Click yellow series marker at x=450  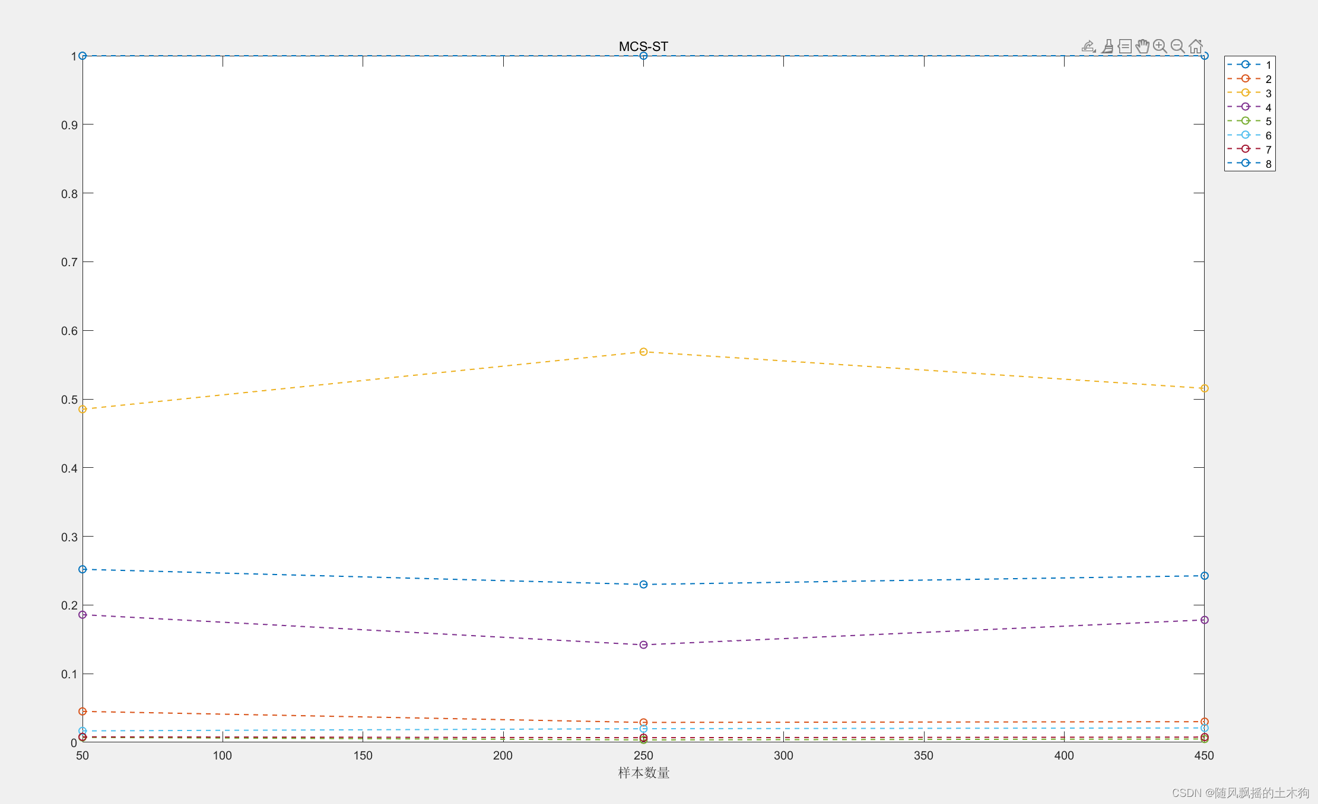[1204, 388]
